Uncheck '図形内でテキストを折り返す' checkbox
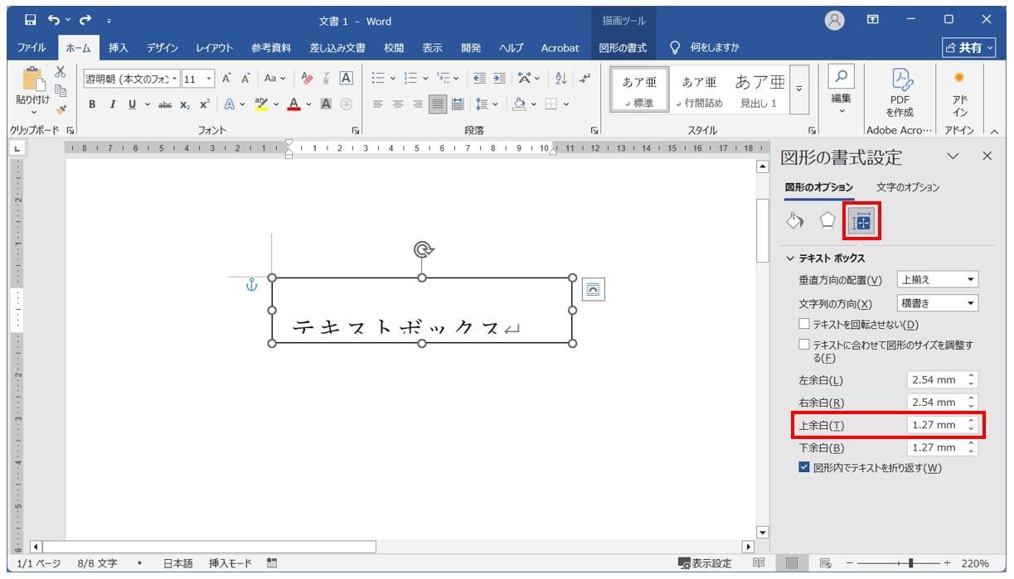The height and width of the screenshot is (579, 1014). click(x=803, y=467)
